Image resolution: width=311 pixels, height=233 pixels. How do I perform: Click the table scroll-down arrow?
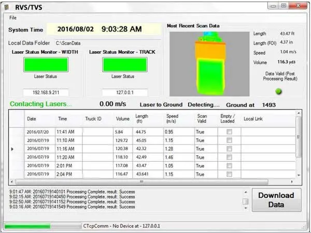click(299, 176)
